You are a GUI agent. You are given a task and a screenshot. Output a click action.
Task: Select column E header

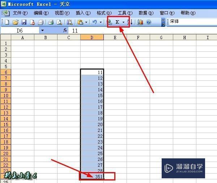coord(115,37)
